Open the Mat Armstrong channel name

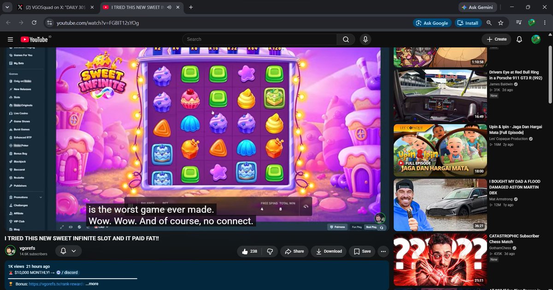(501, 199)
